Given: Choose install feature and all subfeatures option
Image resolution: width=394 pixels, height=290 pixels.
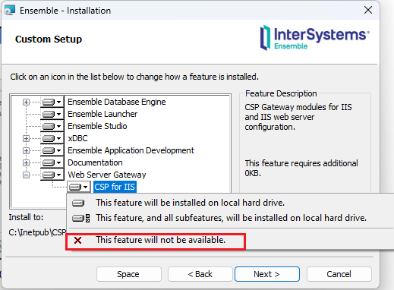Looking at the screenshot, I should point(230,218).
